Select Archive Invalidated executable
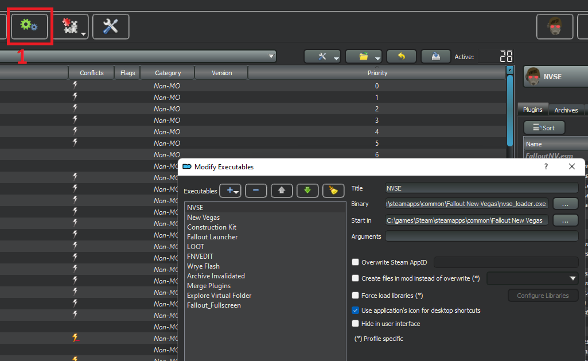588x361 pixels. pyautogui.click(x=265, y=276)
